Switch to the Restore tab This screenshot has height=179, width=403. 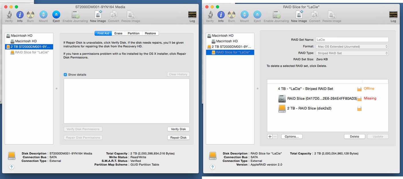[x=150, y=33]
